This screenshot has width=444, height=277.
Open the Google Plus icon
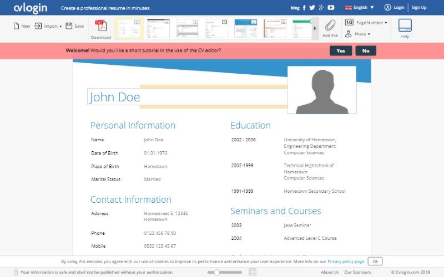pyautogui.click(x=321, y=8)
